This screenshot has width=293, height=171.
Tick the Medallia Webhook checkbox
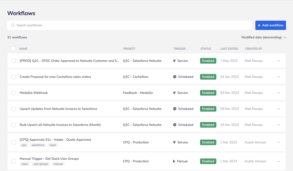coord(14,93)
